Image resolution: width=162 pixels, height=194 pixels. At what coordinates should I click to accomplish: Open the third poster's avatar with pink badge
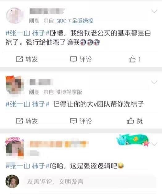(15, 147)
